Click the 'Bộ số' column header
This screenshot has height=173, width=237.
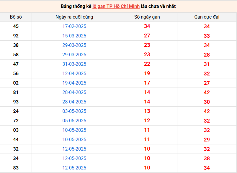[16, 17]
